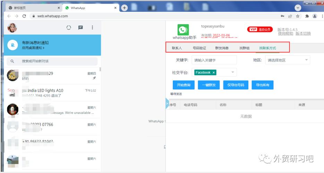
Task: Click the 开始查询 button
Action: (184, 85)
